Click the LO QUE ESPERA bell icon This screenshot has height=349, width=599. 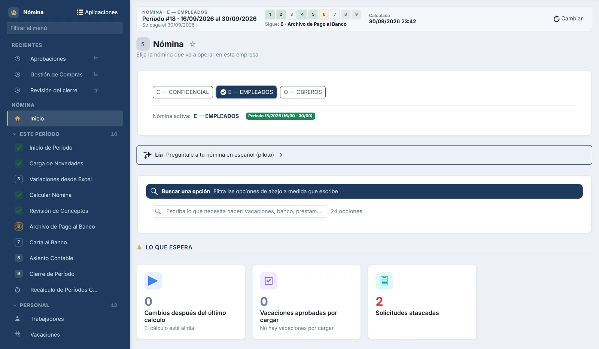coord(139,247)
